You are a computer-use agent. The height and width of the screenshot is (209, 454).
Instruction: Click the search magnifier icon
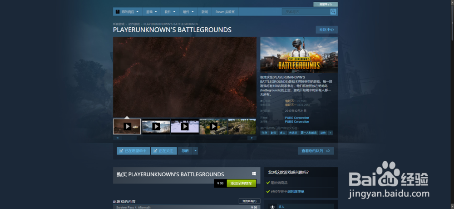point(333,12)
